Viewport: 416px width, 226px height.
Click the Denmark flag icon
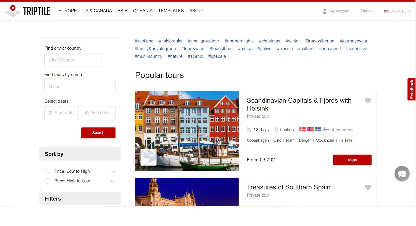302,129
